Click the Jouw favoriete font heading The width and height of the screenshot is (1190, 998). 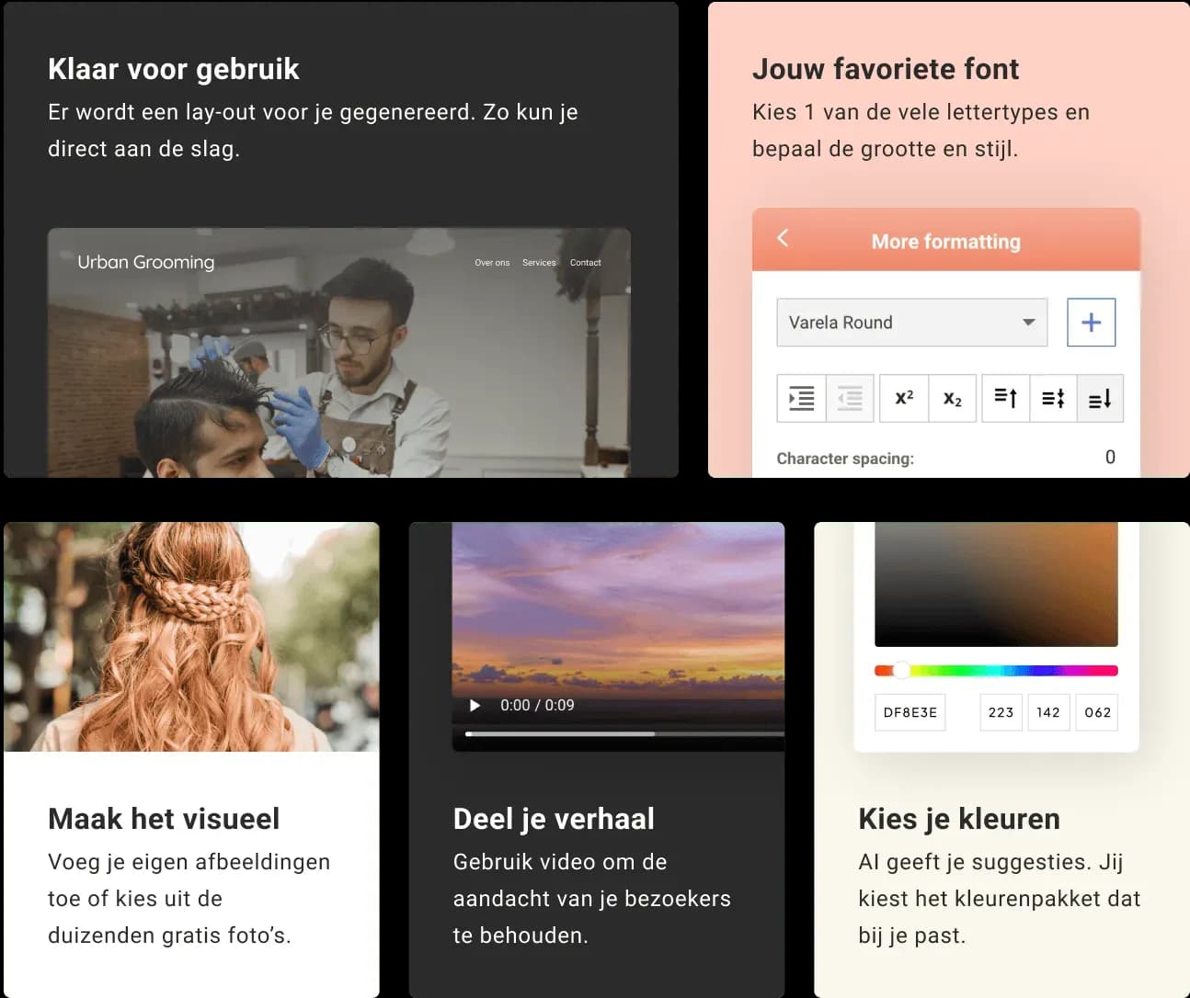click(x=886, y=69)
